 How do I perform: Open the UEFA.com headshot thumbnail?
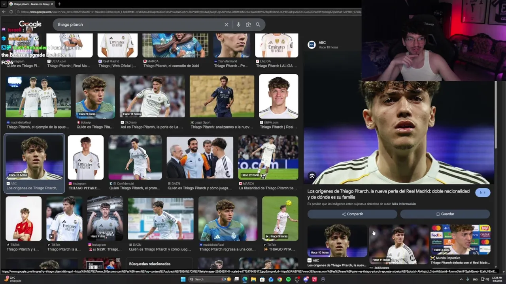pos(279,97)
